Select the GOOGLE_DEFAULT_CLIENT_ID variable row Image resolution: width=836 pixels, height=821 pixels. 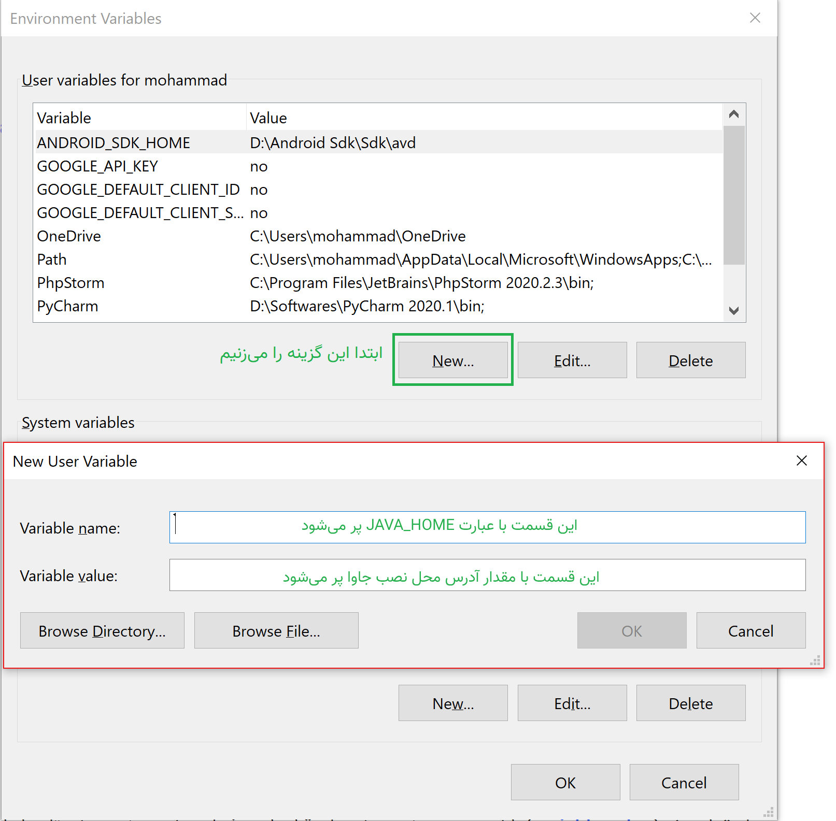(378, 189)
